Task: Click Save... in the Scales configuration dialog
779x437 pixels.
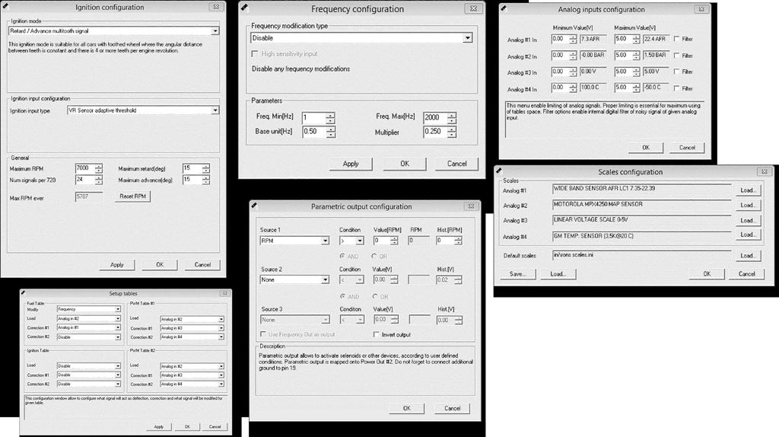Action: point(517,274)
